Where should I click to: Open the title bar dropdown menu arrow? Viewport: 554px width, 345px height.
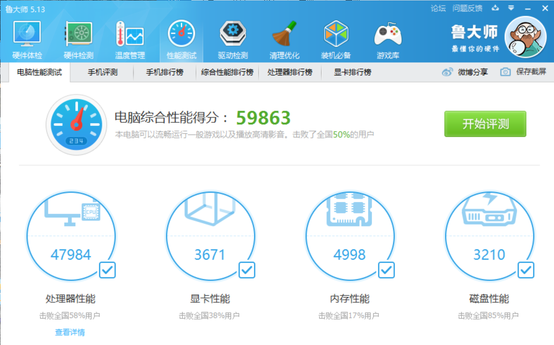coord(511,8)
